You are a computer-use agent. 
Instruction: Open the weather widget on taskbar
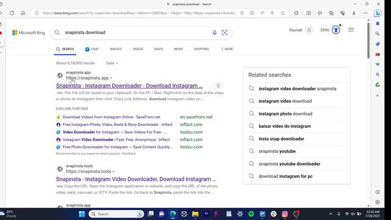[9, 214]
